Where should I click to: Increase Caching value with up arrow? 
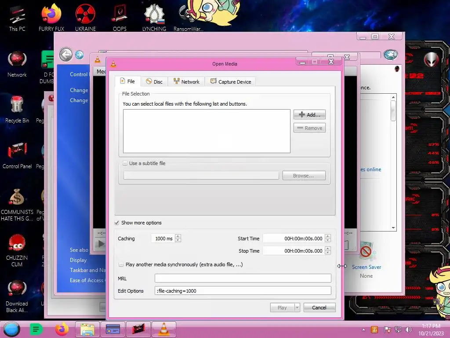[178, 236]
